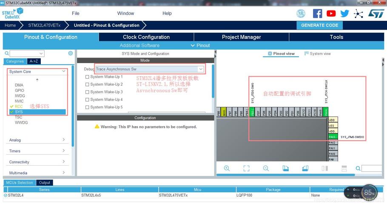Click the gear settings icon beside search

(x=70, y=53)
